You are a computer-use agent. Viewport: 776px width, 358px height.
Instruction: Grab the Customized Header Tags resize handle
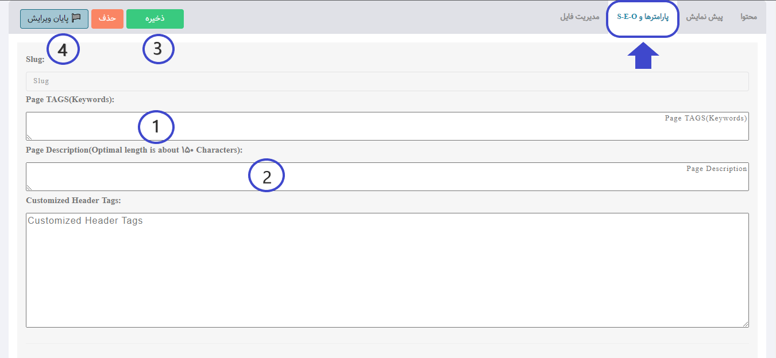tap(746, 324)
